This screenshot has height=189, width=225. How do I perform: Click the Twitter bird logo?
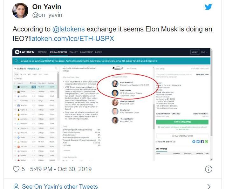(208, 7)
